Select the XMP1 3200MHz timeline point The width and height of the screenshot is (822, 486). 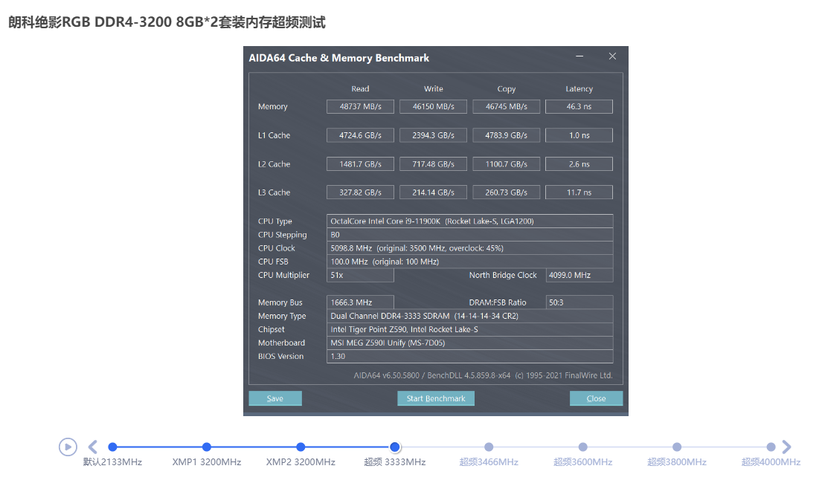(x=207, y=447)
